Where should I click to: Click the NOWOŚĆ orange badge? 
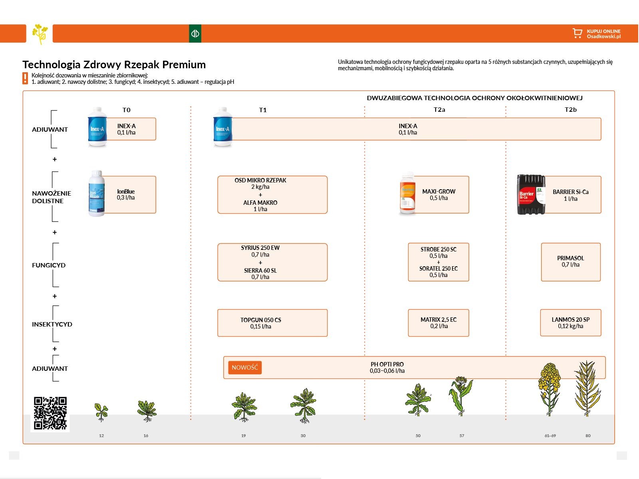(x=245, y=367)
